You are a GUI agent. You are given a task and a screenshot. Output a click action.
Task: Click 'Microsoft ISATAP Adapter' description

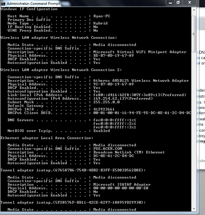coord(122,185)
